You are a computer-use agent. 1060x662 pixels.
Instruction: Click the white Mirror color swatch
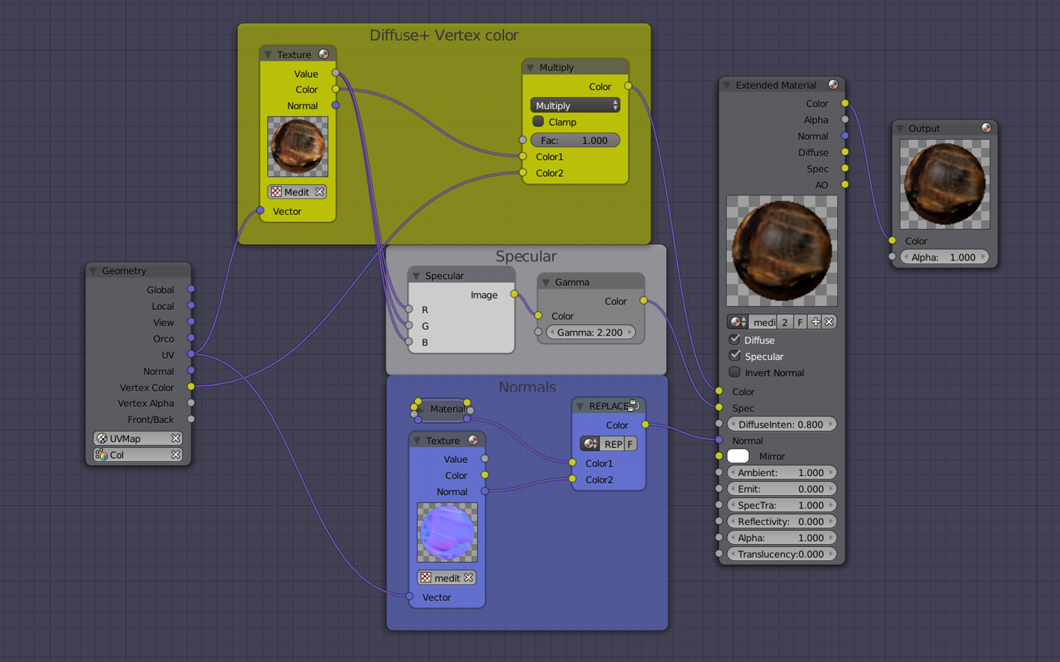[738, 456]
